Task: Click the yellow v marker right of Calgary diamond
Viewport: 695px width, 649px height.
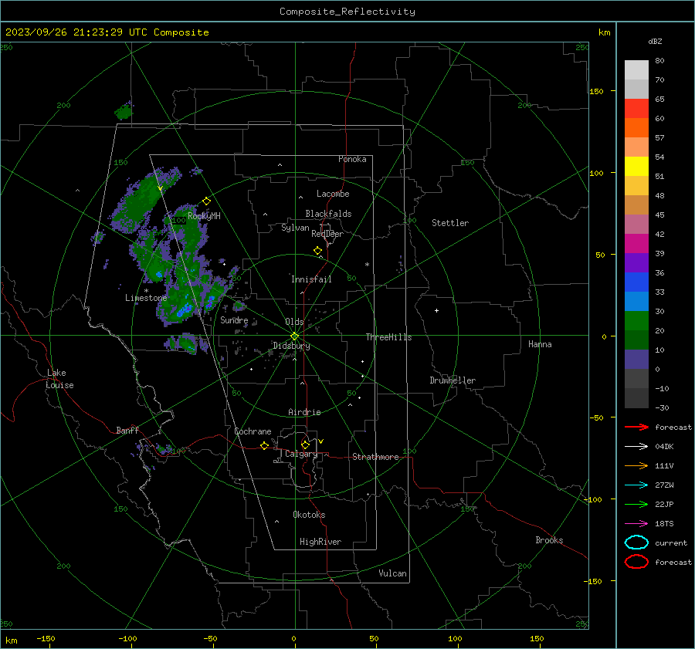Action: pyautogui.click(x=321, y=441)
